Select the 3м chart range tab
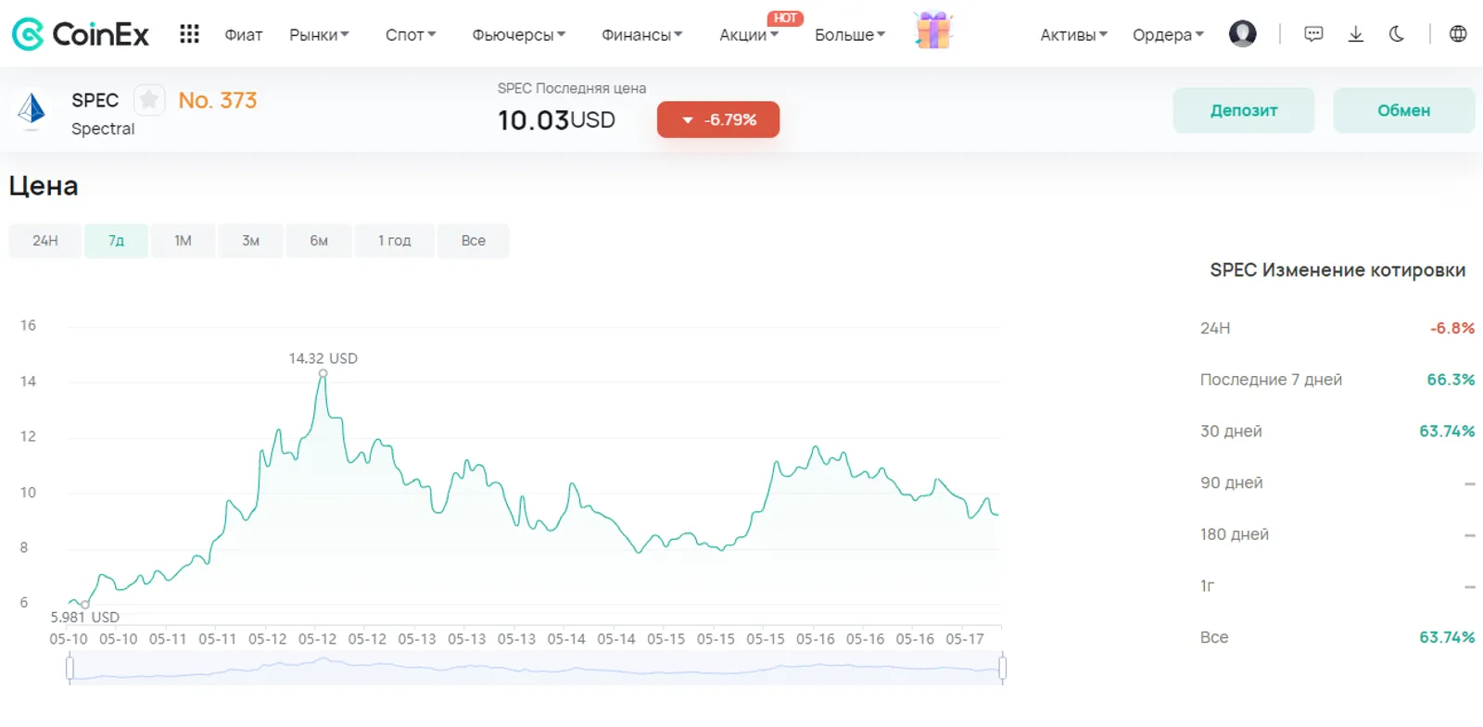This screenshot has height=727, width=1483. [250, 241]
